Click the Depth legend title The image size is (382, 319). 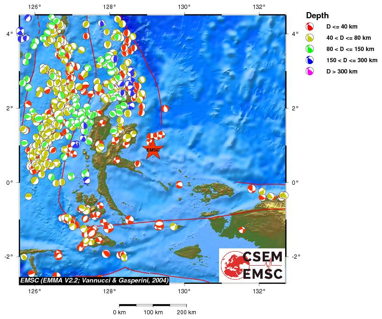[x=317, y=15]
